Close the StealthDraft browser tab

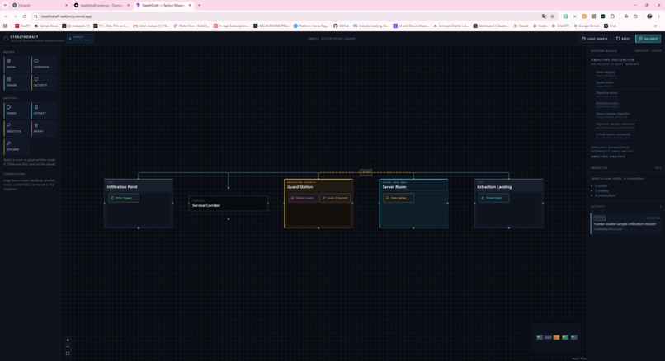coord(190,5)
